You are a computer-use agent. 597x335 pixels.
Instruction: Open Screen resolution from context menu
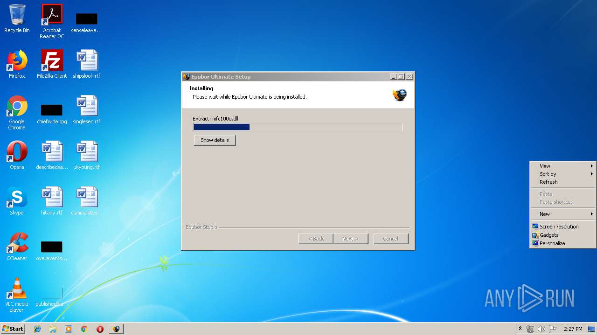563,227
